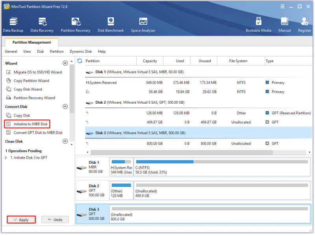Viewport: 315px width, 236px height.
Task: Open the Partition menu
Action: (x=57, y=51)
